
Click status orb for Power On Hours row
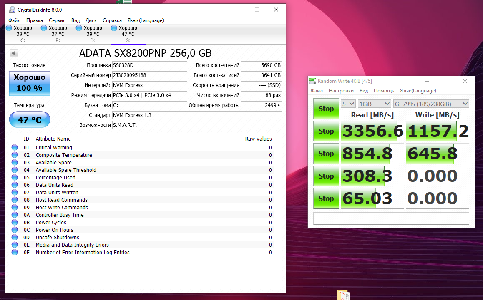coord(15,230)
